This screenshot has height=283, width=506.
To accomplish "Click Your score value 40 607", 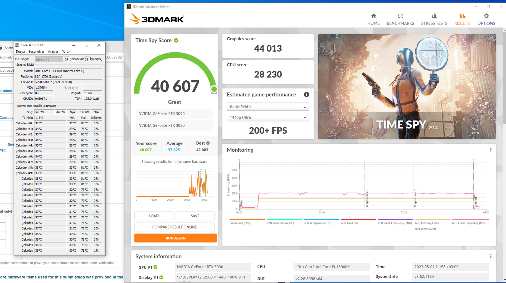I will point(145,150).
